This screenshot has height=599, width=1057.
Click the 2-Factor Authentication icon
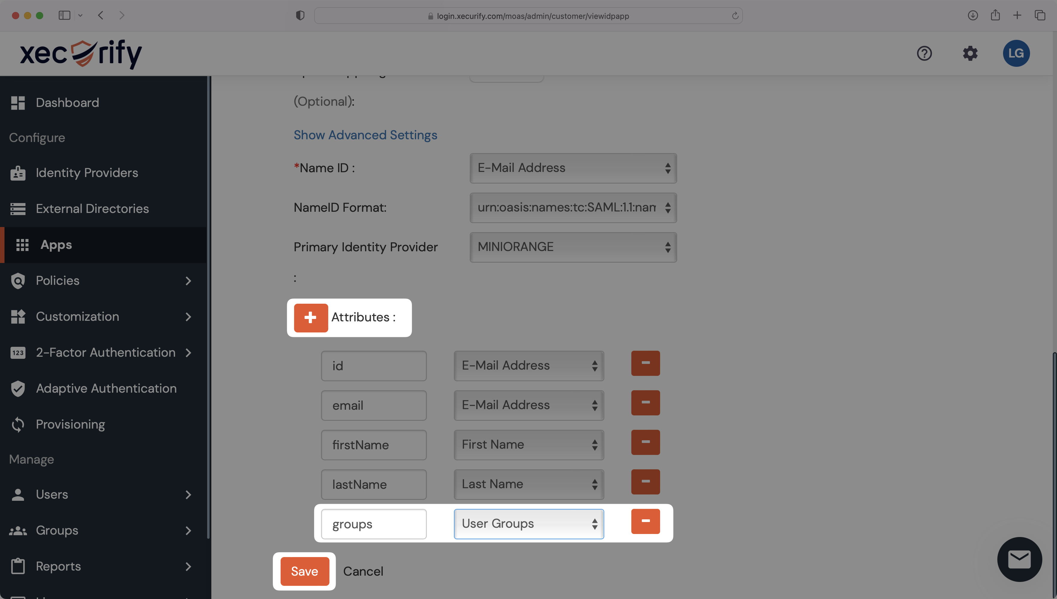(x=17, y=352)
